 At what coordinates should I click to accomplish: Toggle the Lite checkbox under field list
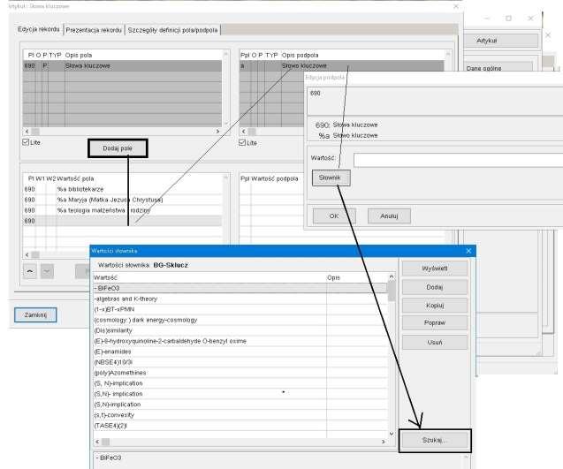click(26, 142)
